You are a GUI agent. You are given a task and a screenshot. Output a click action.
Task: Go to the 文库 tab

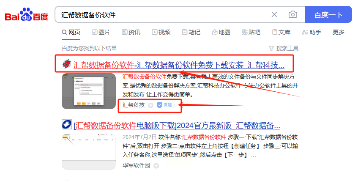click(x=281, y=32)
